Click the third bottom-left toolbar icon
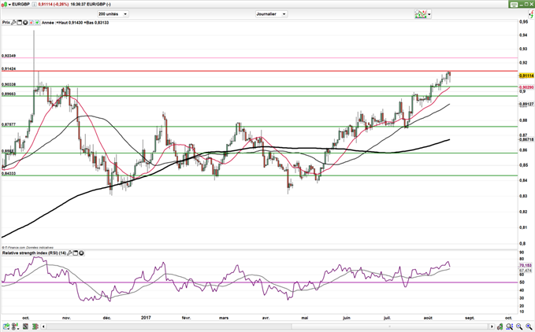The height and width of the screenshot is (332, 535). (25, 326)
